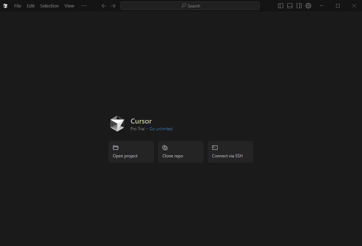Image resolution: width=362 pixels, height=246 pixels.
Task: Click the Open project button
Action: (x=131, y=152)
